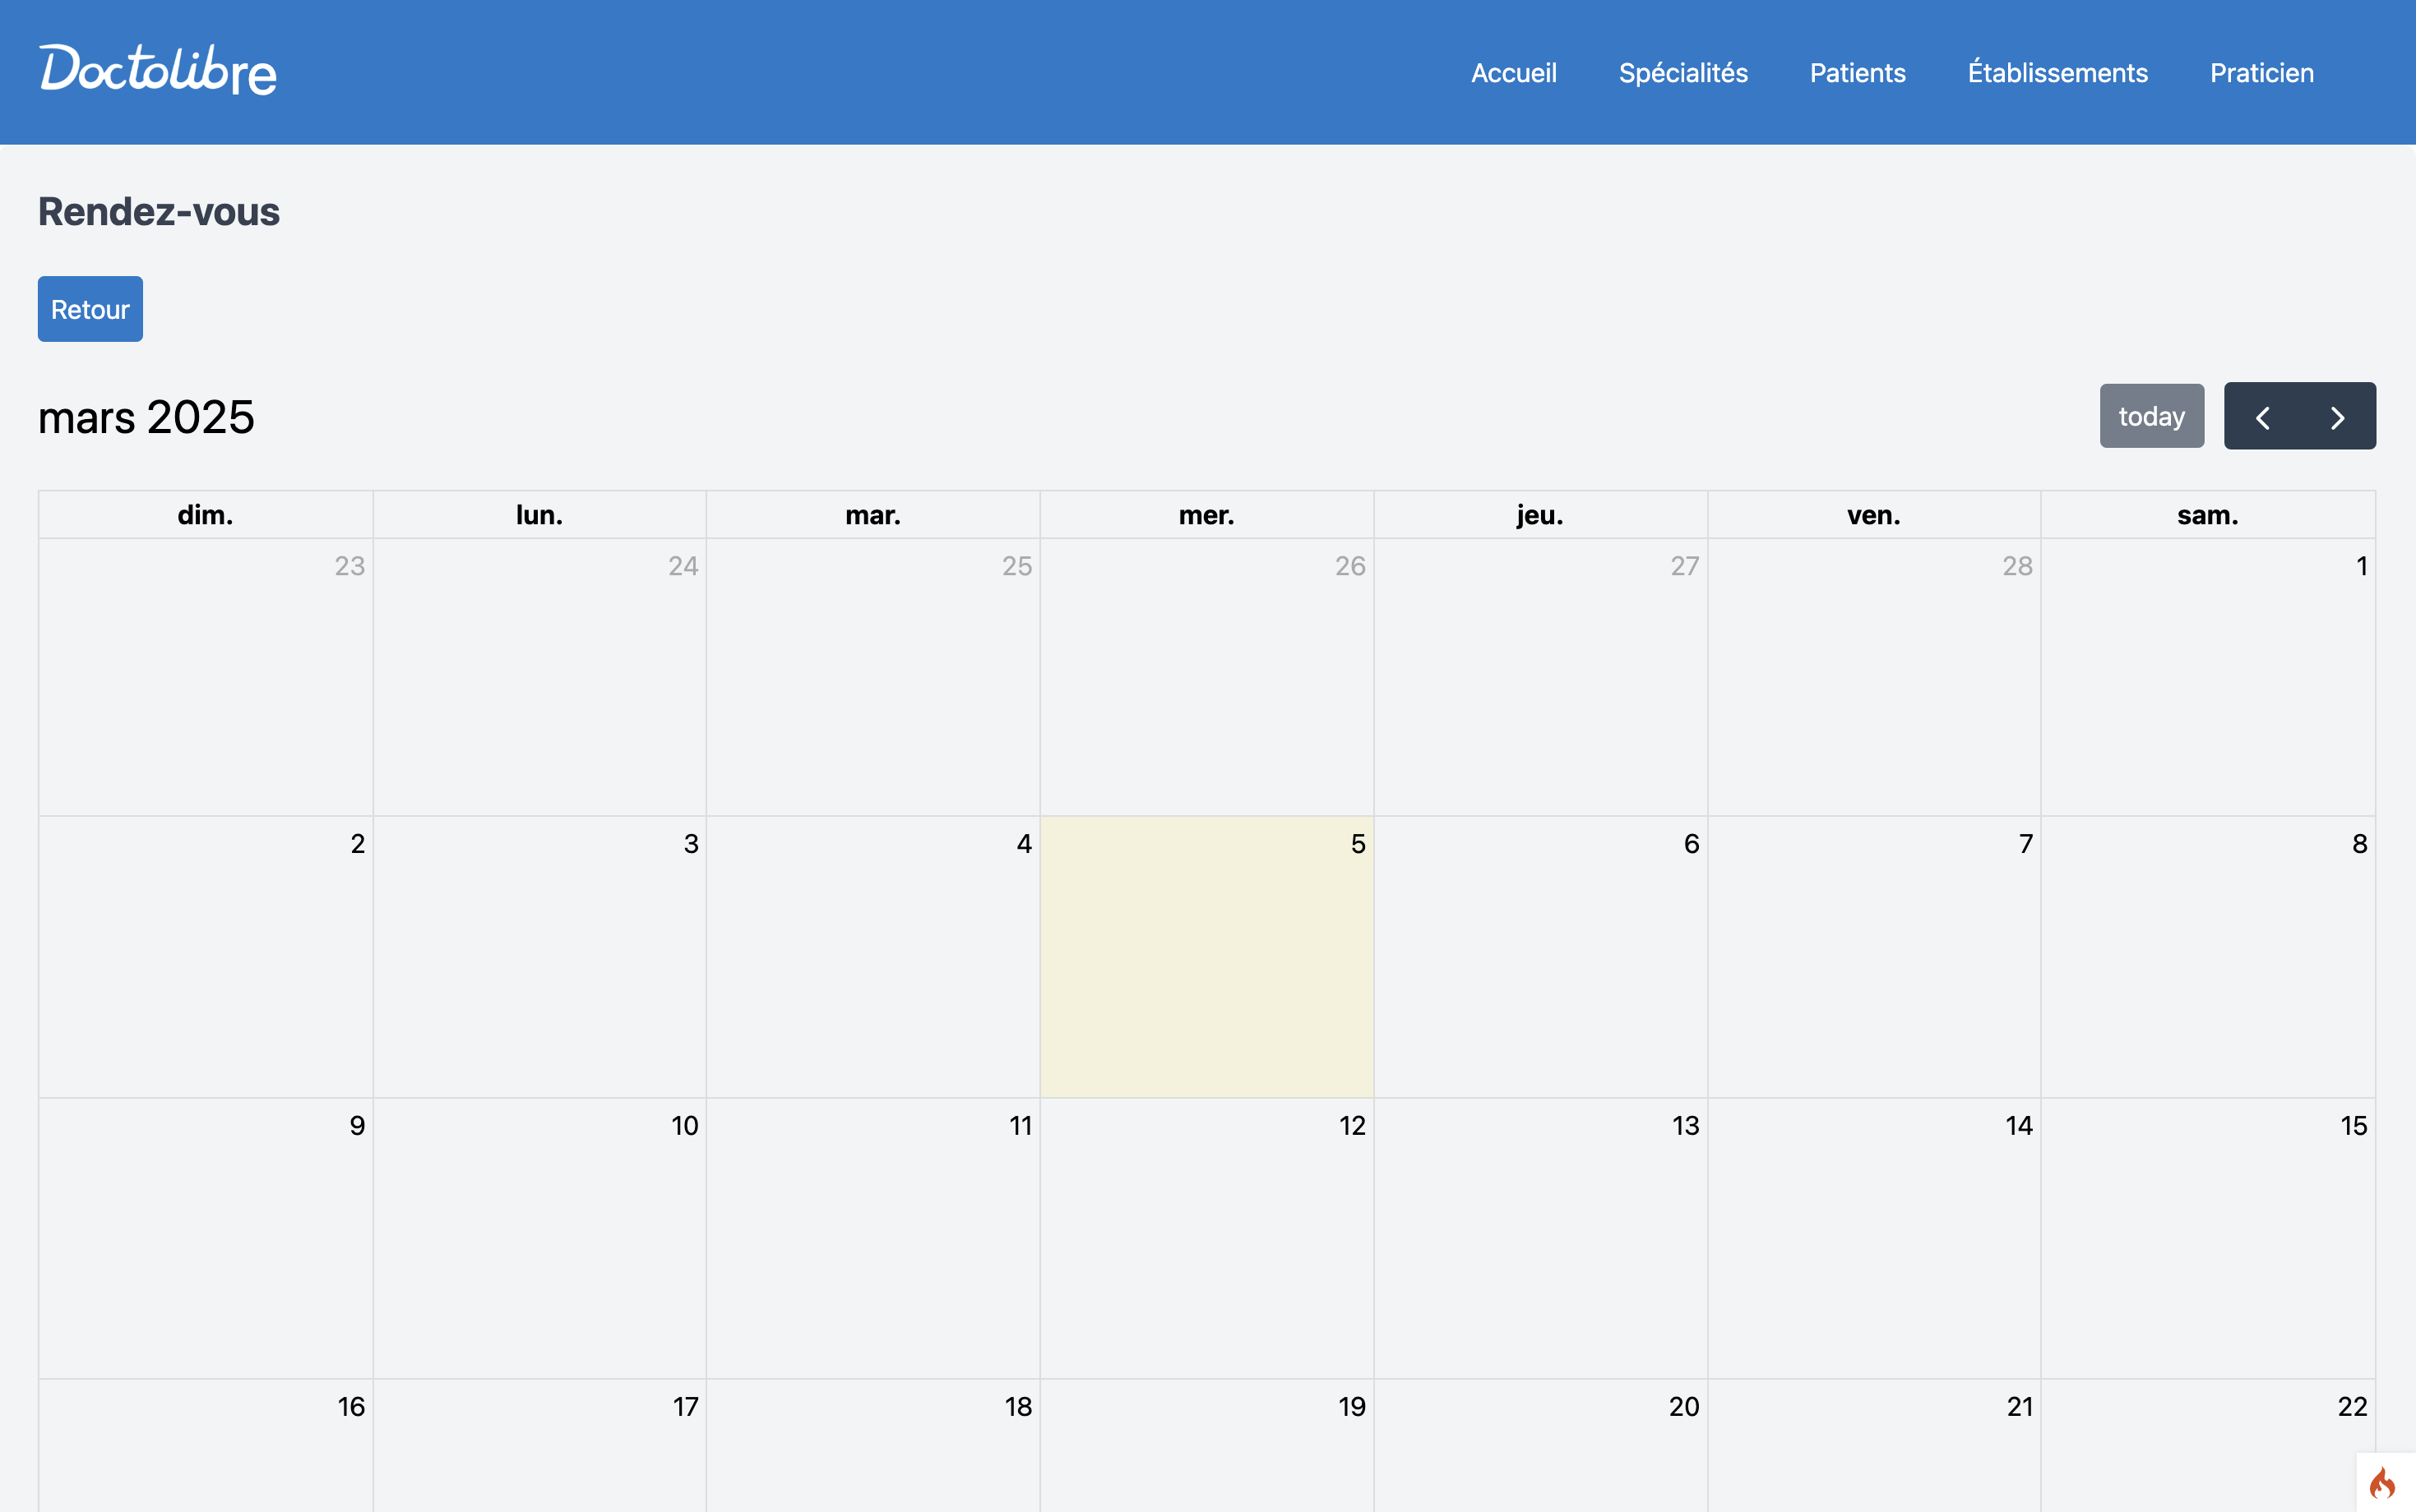This screenshot has width=2416, height=1512.
Task: Select March 1 on the calendar
Action: click(2207, 676)
